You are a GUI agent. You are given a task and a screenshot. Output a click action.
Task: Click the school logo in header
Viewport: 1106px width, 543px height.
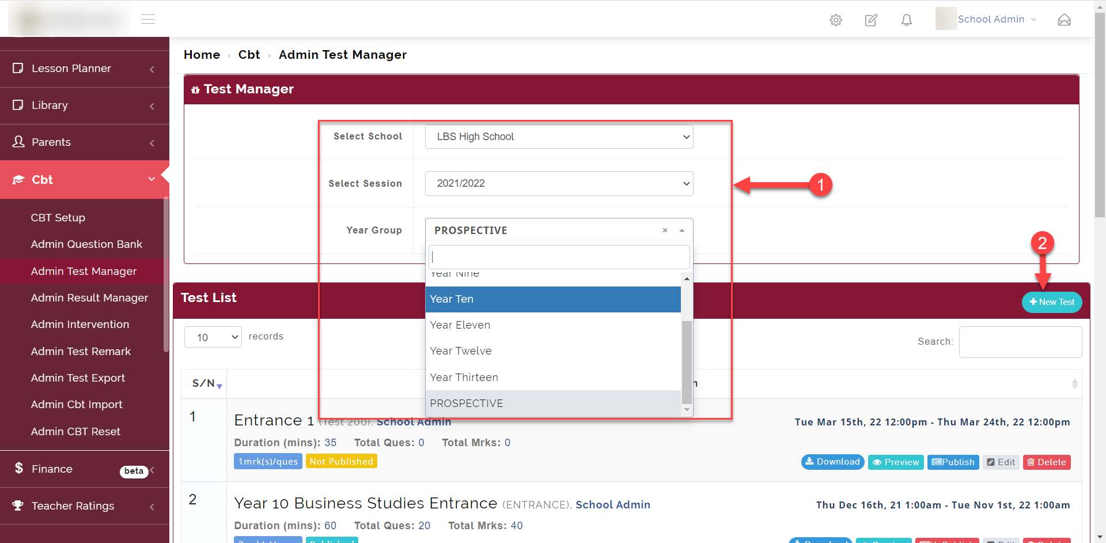point(70,19)
